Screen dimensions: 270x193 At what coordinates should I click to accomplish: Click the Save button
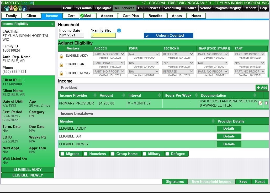[243, 182]
